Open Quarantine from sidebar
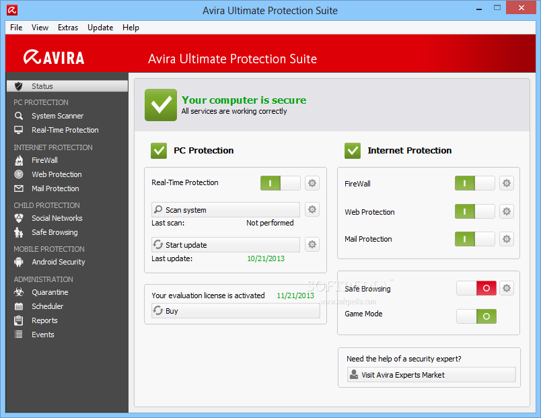This screenshot has width=541, height=418. [50, 292]
